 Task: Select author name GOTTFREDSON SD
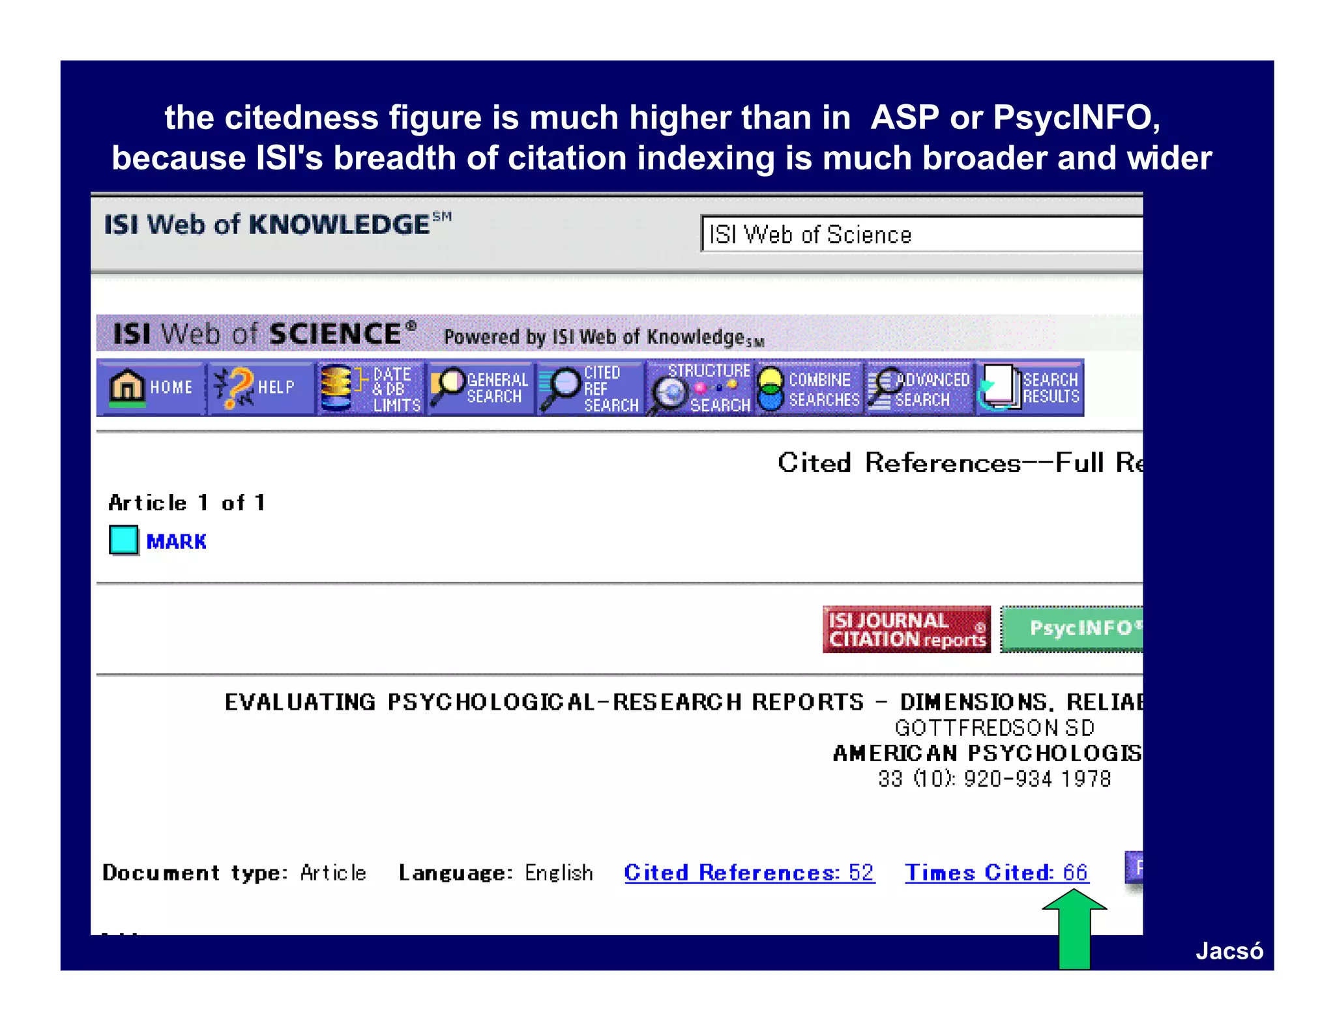[x=994, y=727]
